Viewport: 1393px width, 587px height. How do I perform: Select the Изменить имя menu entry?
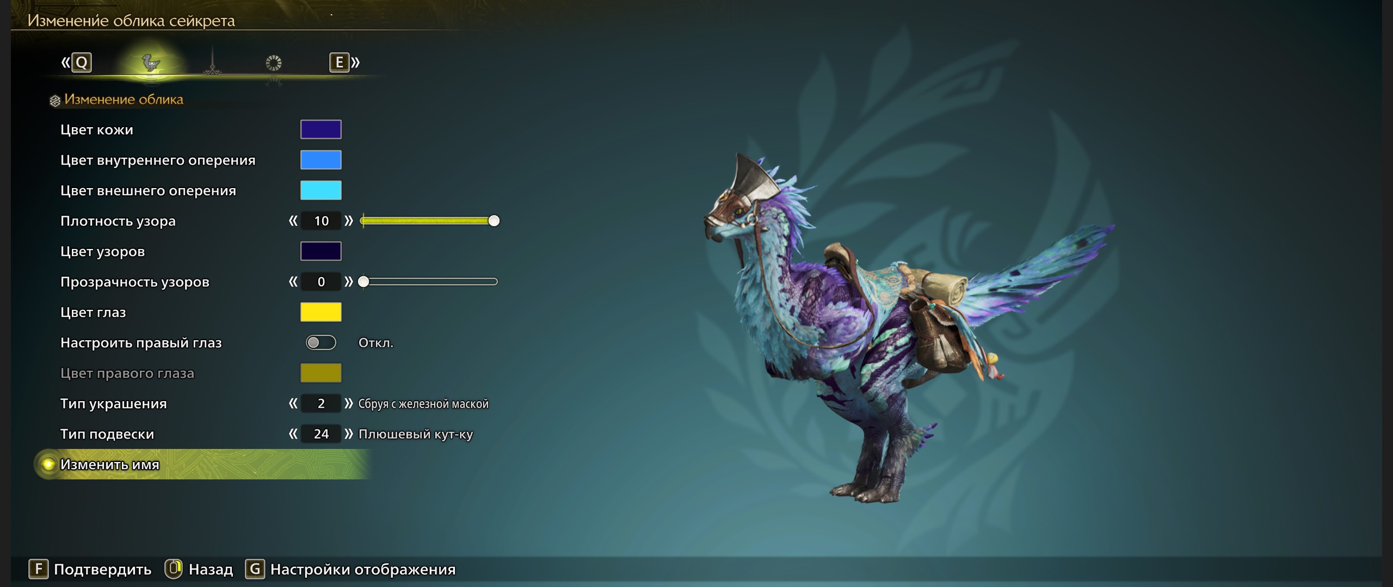(x=202, y=464)
